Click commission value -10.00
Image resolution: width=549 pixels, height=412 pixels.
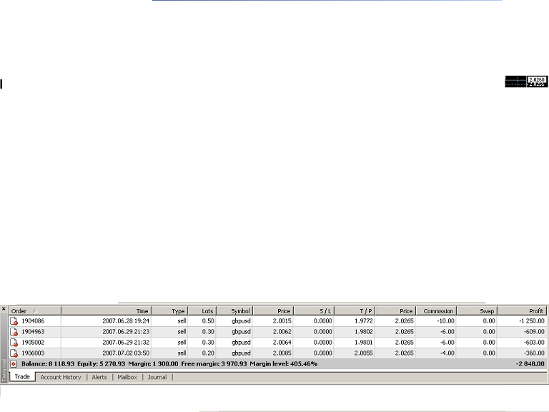[445, 321]
